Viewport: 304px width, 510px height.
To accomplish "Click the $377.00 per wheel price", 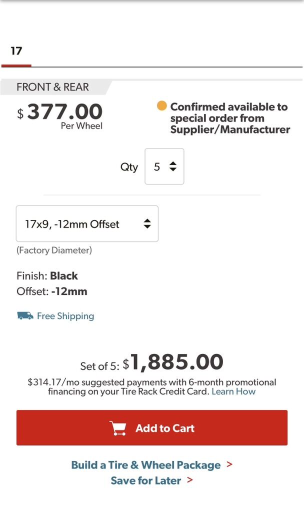I will click(64, 112).
